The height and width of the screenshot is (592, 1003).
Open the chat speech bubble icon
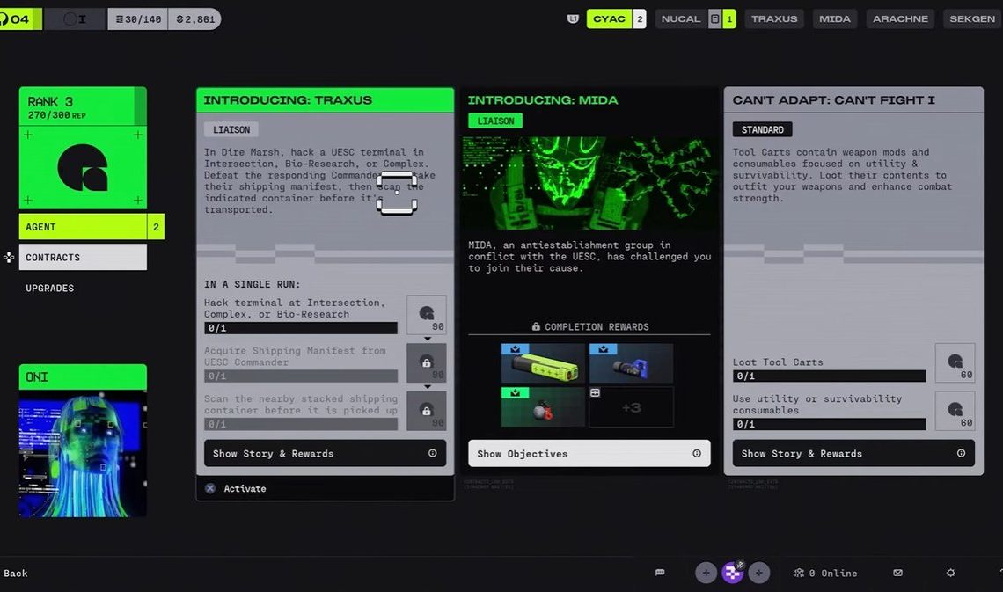pos(660,573)
